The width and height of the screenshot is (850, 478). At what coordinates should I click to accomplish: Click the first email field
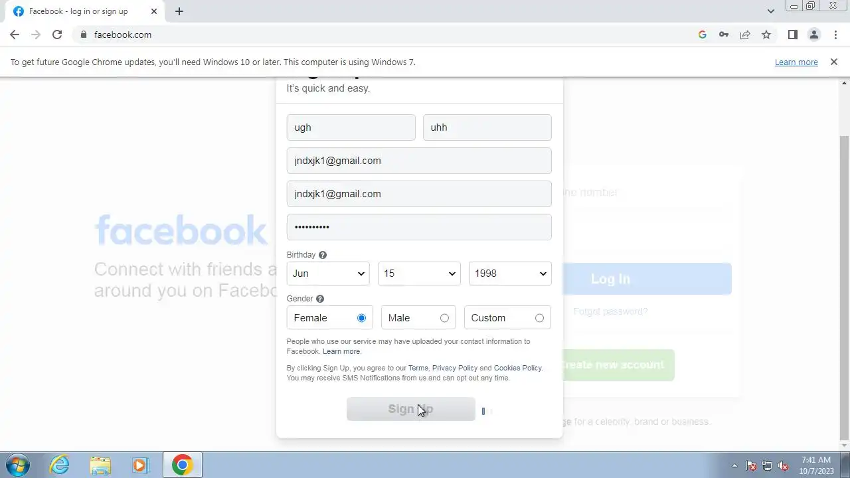tap(419, 161)
